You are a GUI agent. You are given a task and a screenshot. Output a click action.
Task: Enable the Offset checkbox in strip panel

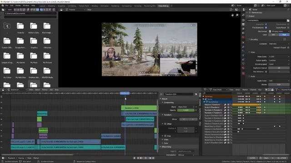(165, 124)
